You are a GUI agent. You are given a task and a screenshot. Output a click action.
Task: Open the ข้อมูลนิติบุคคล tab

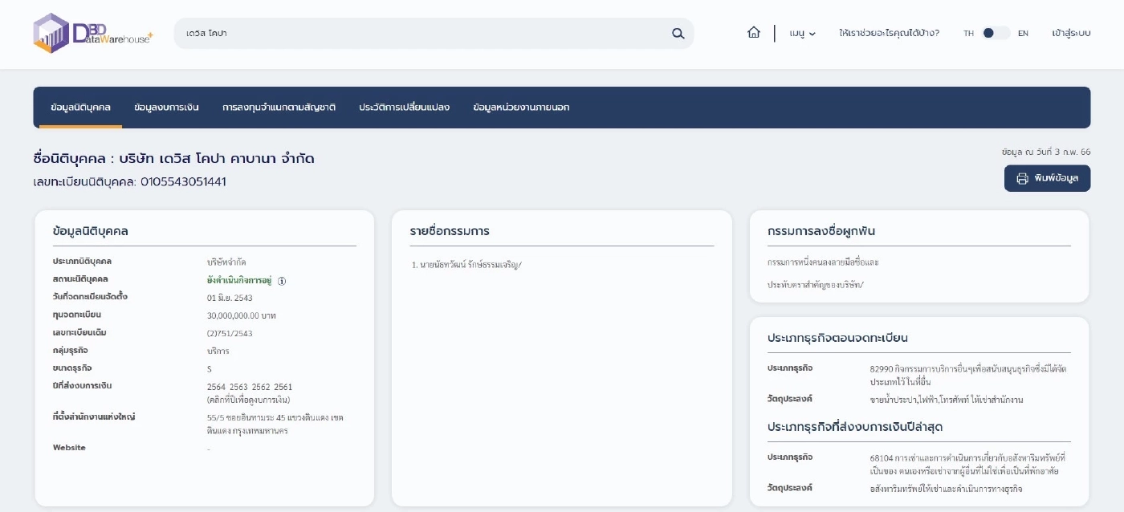80,108
